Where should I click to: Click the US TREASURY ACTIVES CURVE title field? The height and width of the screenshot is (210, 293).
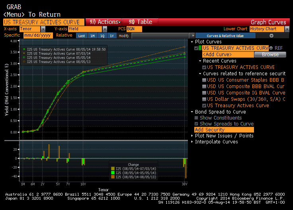(44, 22)
